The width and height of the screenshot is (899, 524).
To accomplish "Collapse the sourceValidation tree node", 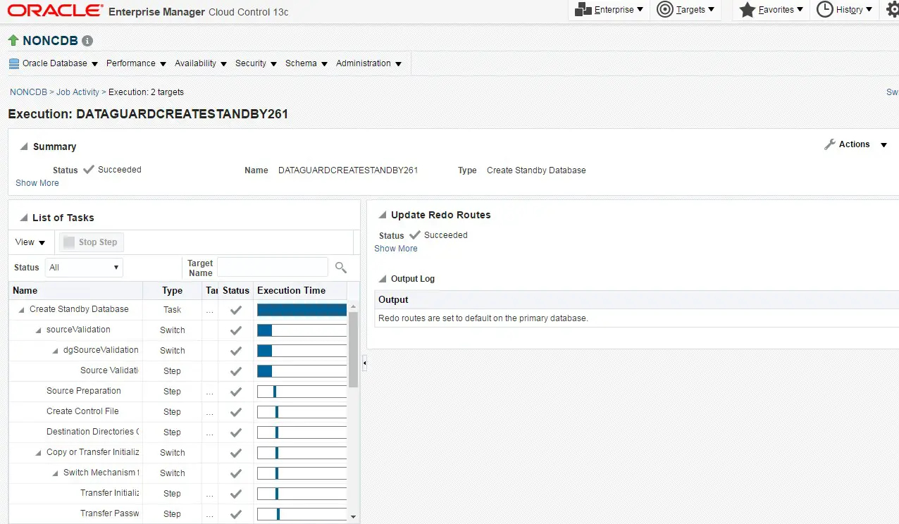I will tap(39, 330).
